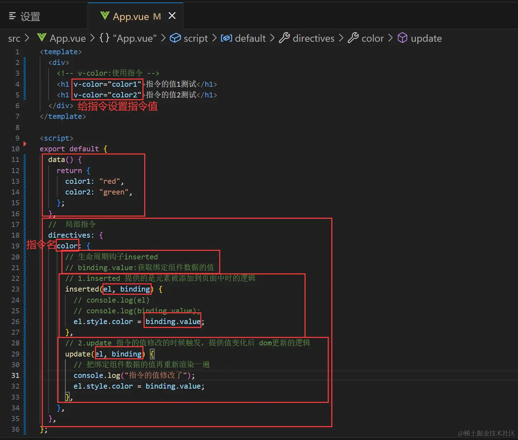Click the v-color comment on line 3
Viewport: 518px width, 440px height.
pyautogui.click(x=108, y=73)
